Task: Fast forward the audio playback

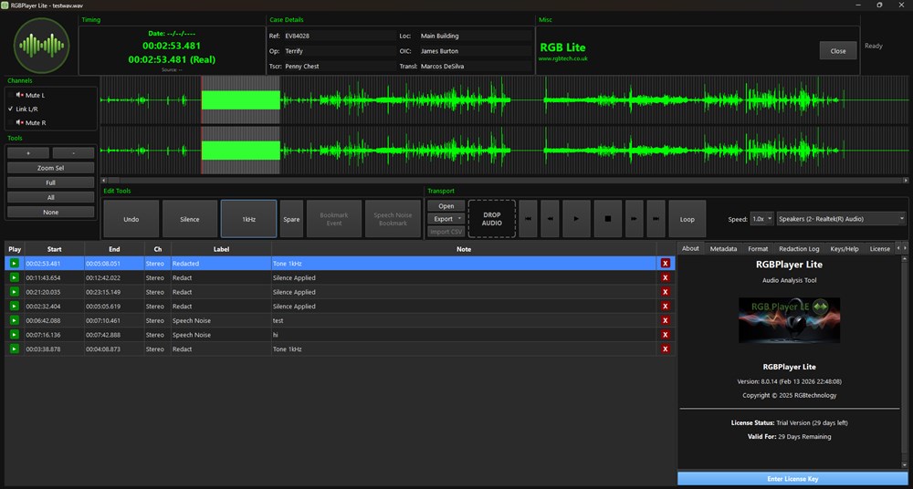Action: pos(635,219)
